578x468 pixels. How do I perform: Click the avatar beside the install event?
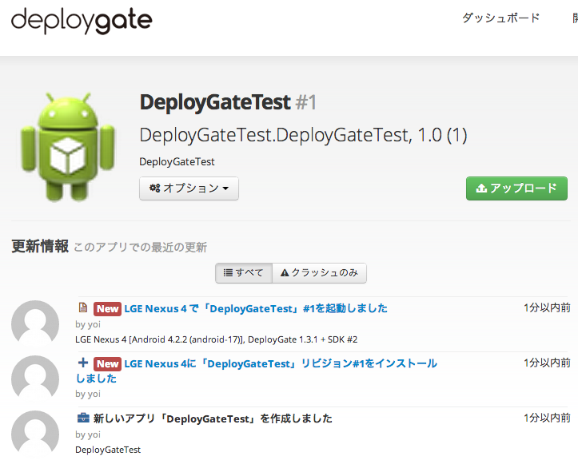pos(35,379)
